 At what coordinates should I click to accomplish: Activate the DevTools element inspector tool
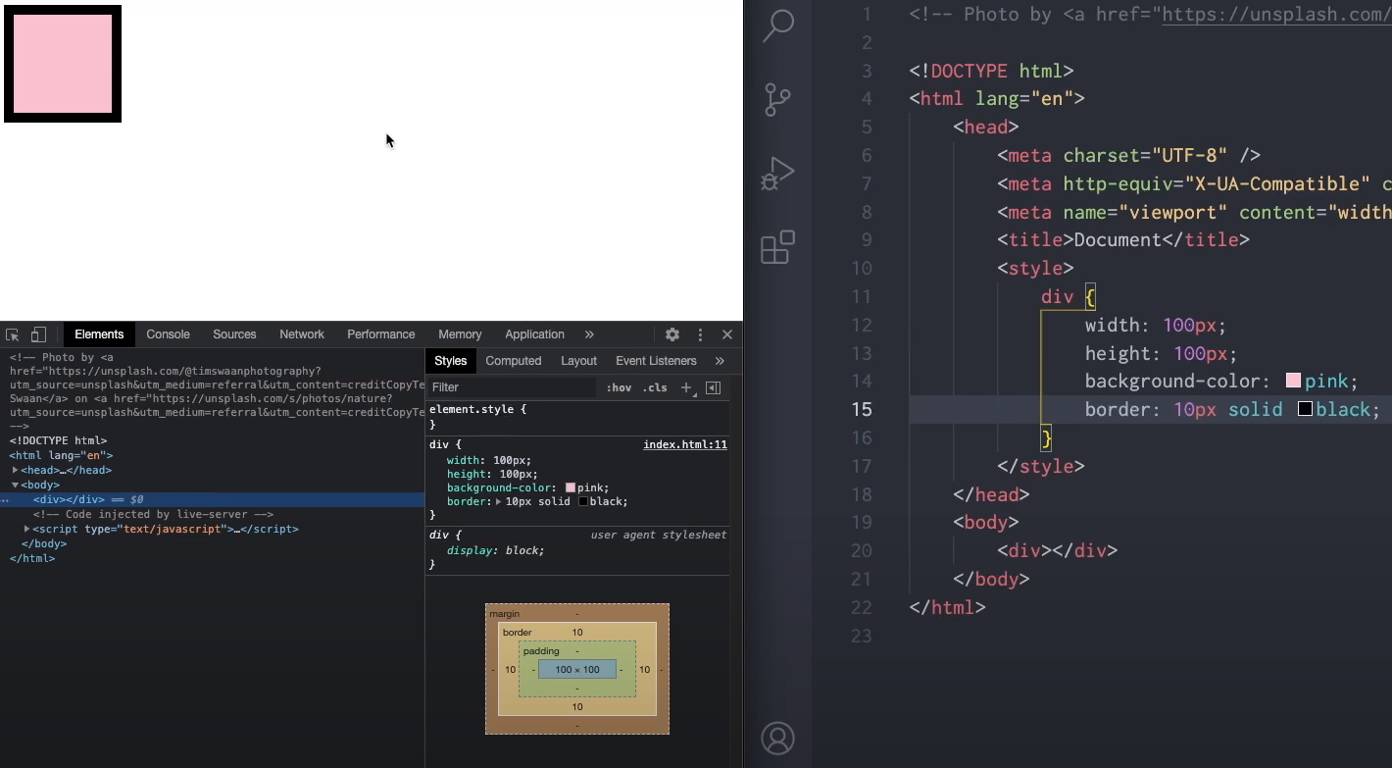click(x=13, y=334)
